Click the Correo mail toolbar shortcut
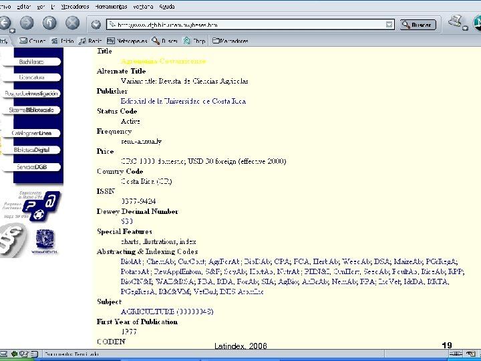Viewport: 481px width, 361px height. click(32, 41)
